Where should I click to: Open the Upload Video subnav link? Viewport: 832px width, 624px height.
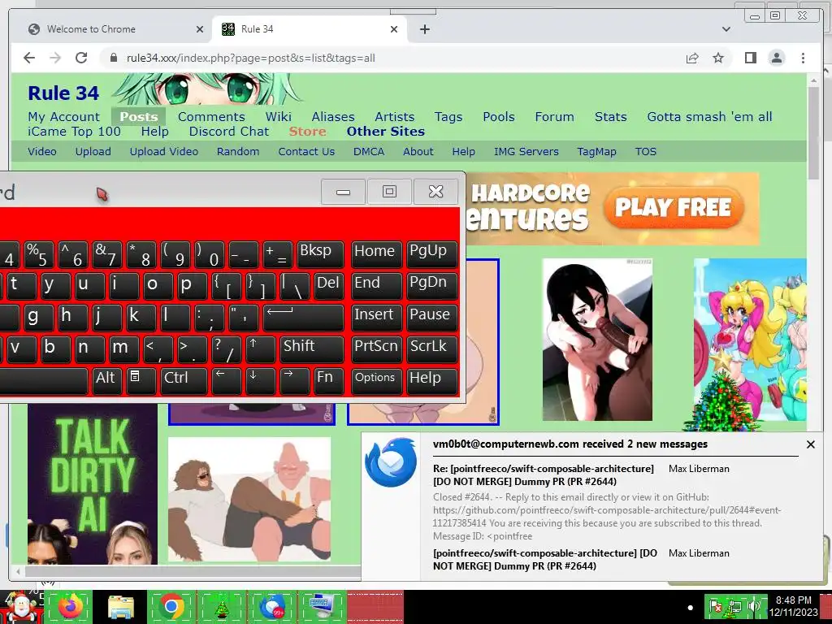click(x=164, y=151)
